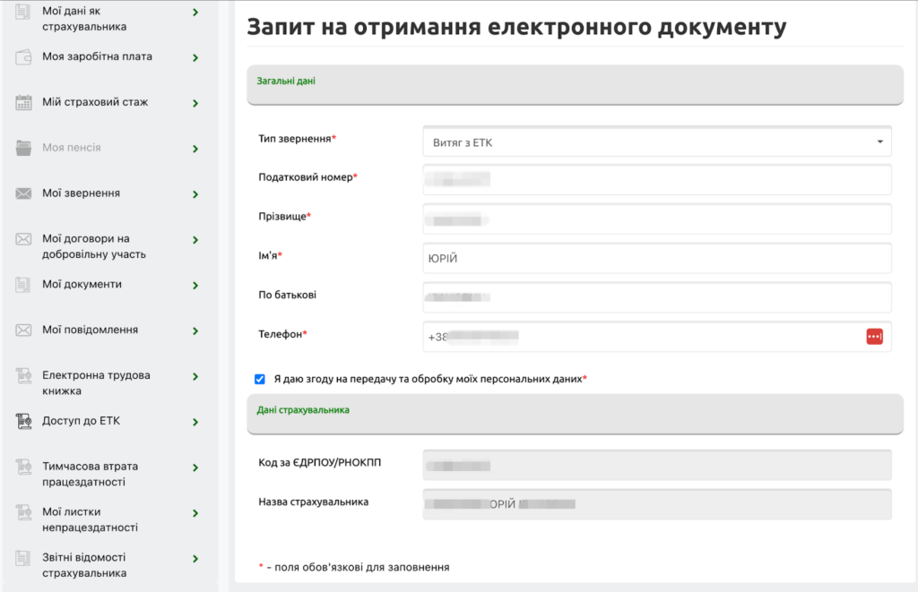Select the 'Мої дані як страхувальника' sidebar icon

pos(22,12)
